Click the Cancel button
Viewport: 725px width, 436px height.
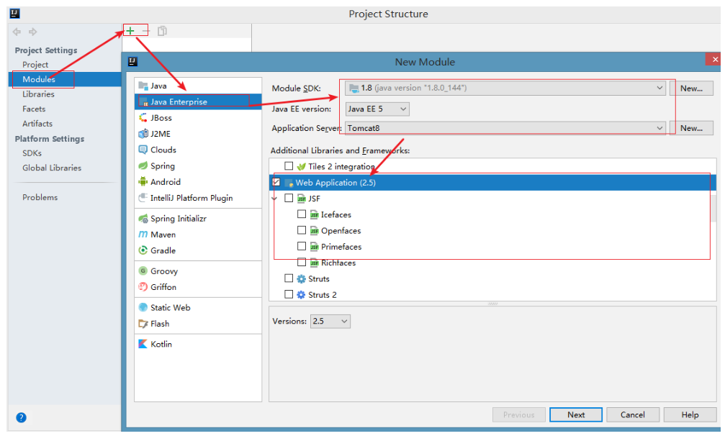(x=633, y=414)
